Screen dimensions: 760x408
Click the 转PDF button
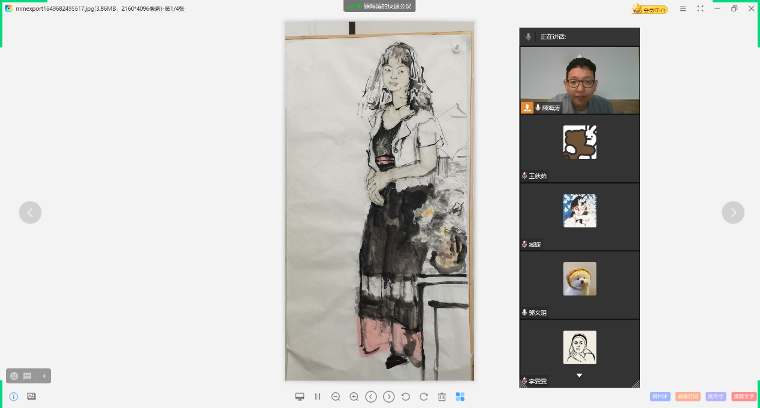[660, 397]
